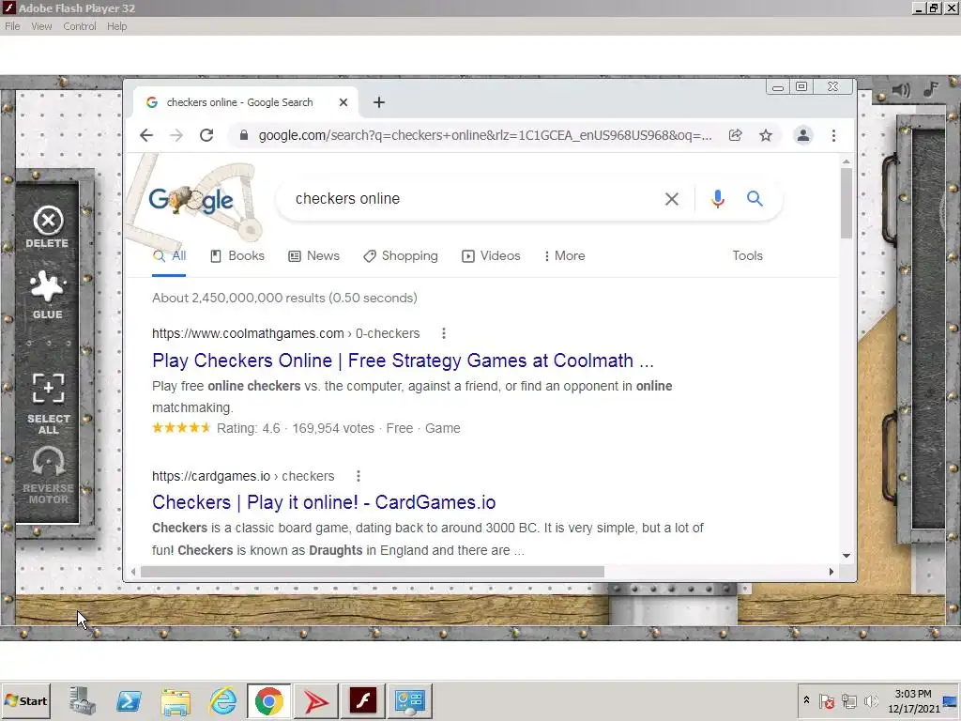961x721 pixels.
Task: Open the red flag Action Center tray icon
Action: point(827,700)
